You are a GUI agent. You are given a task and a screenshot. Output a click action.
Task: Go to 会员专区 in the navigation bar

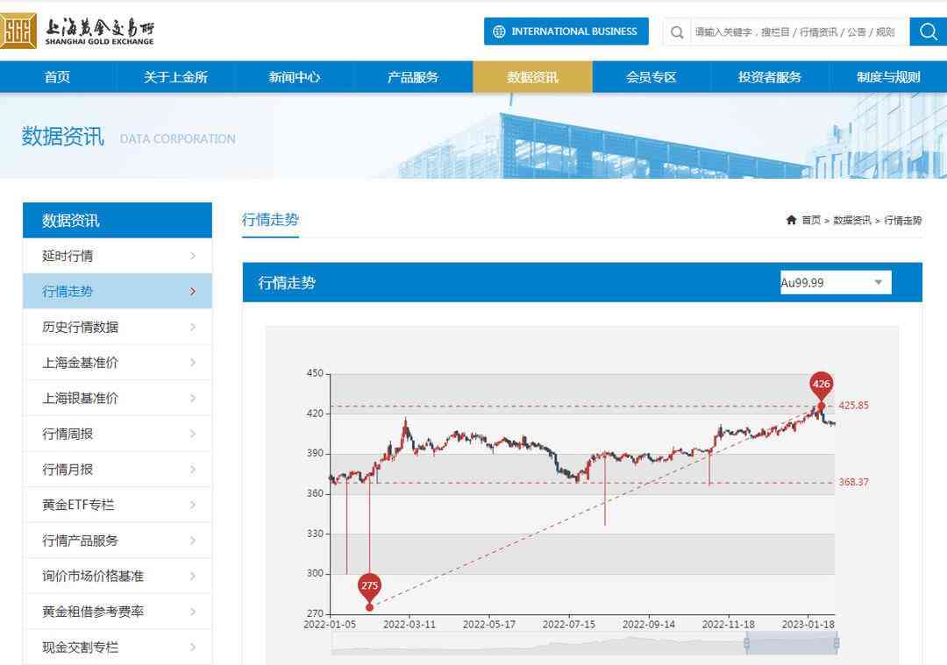[652, 77]
